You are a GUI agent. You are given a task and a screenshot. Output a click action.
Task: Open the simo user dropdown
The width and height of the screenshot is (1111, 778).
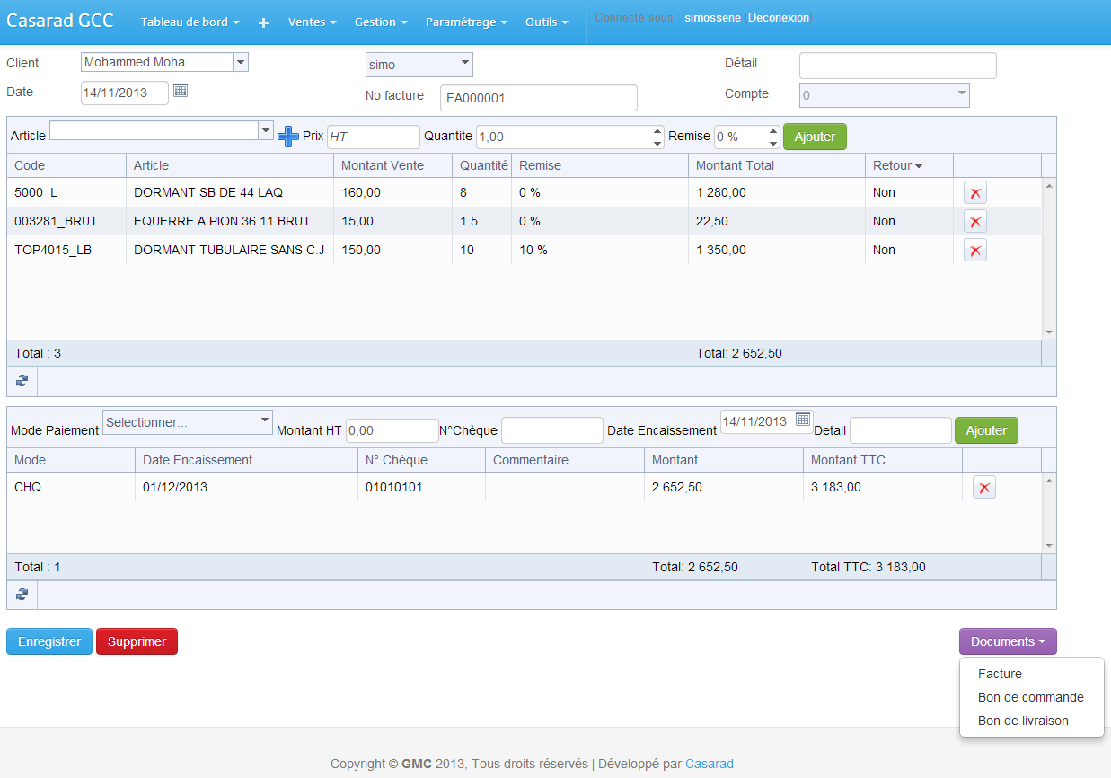(x=419, y=65)
